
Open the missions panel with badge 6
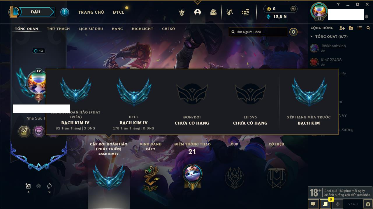(325, 204)
